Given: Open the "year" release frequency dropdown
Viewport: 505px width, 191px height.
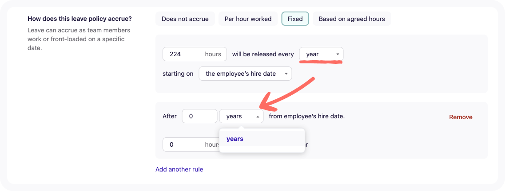Looking at the screenshot, I should click(321, 54).
